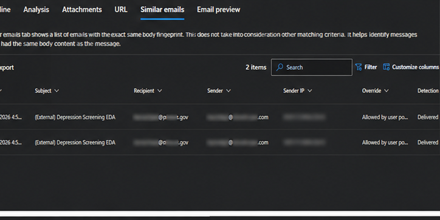Click second row blurred sender IP

[x=304, y=143]
